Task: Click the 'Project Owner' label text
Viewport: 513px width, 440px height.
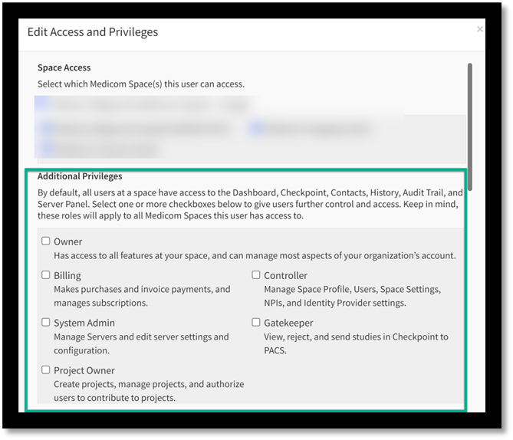Action: (84, 370)
